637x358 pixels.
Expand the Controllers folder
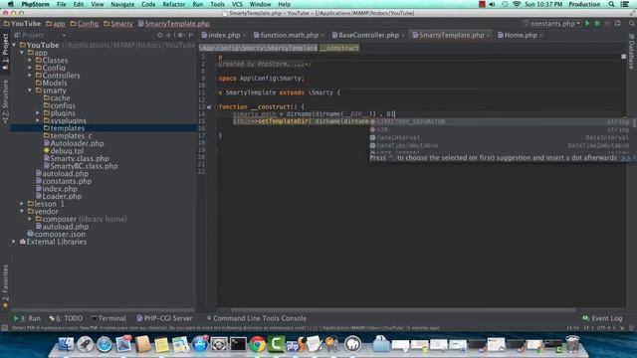point(30,76)
